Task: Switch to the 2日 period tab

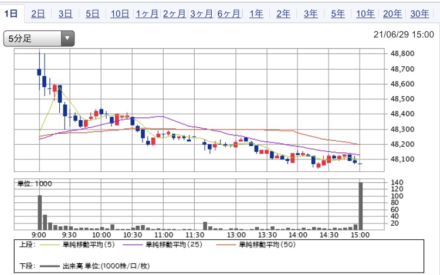Action: tap(38, 13)
